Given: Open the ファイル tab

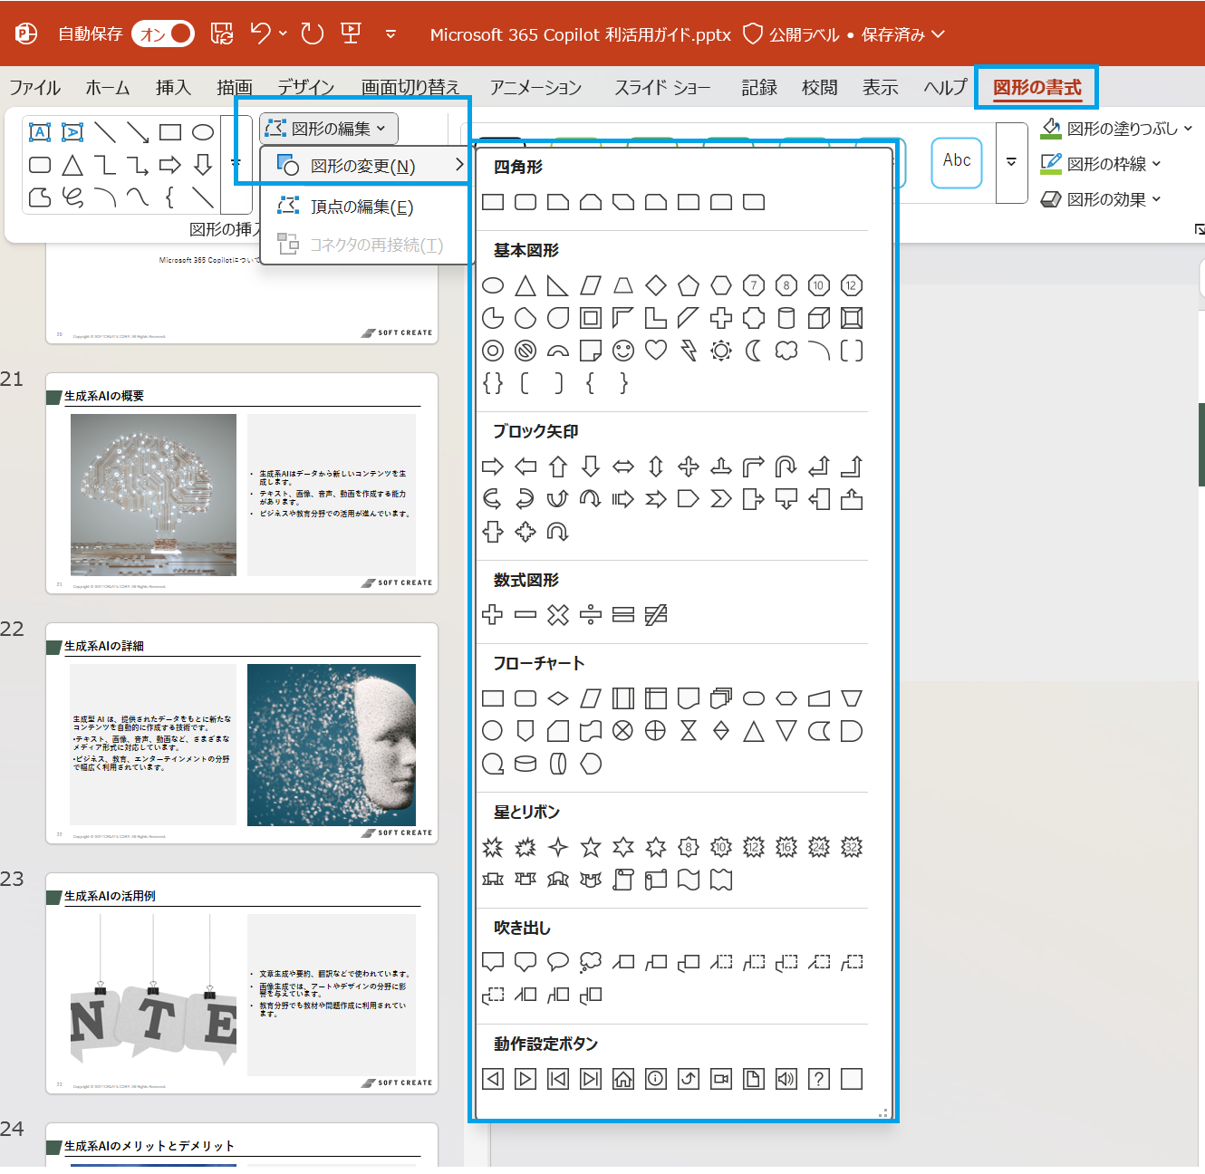Looking at the screenshot, I should click(35, 87).
